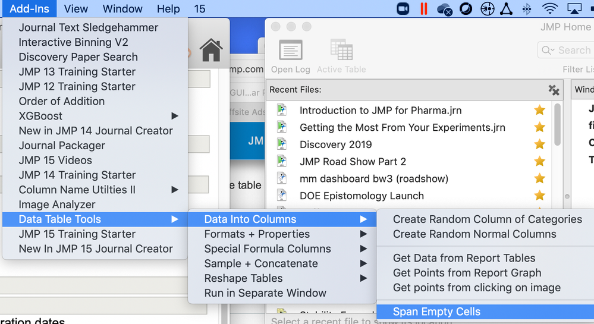Click the Recent Files scrollbar thumb
This screenshot has width=594, height=324.
point(557,124)
